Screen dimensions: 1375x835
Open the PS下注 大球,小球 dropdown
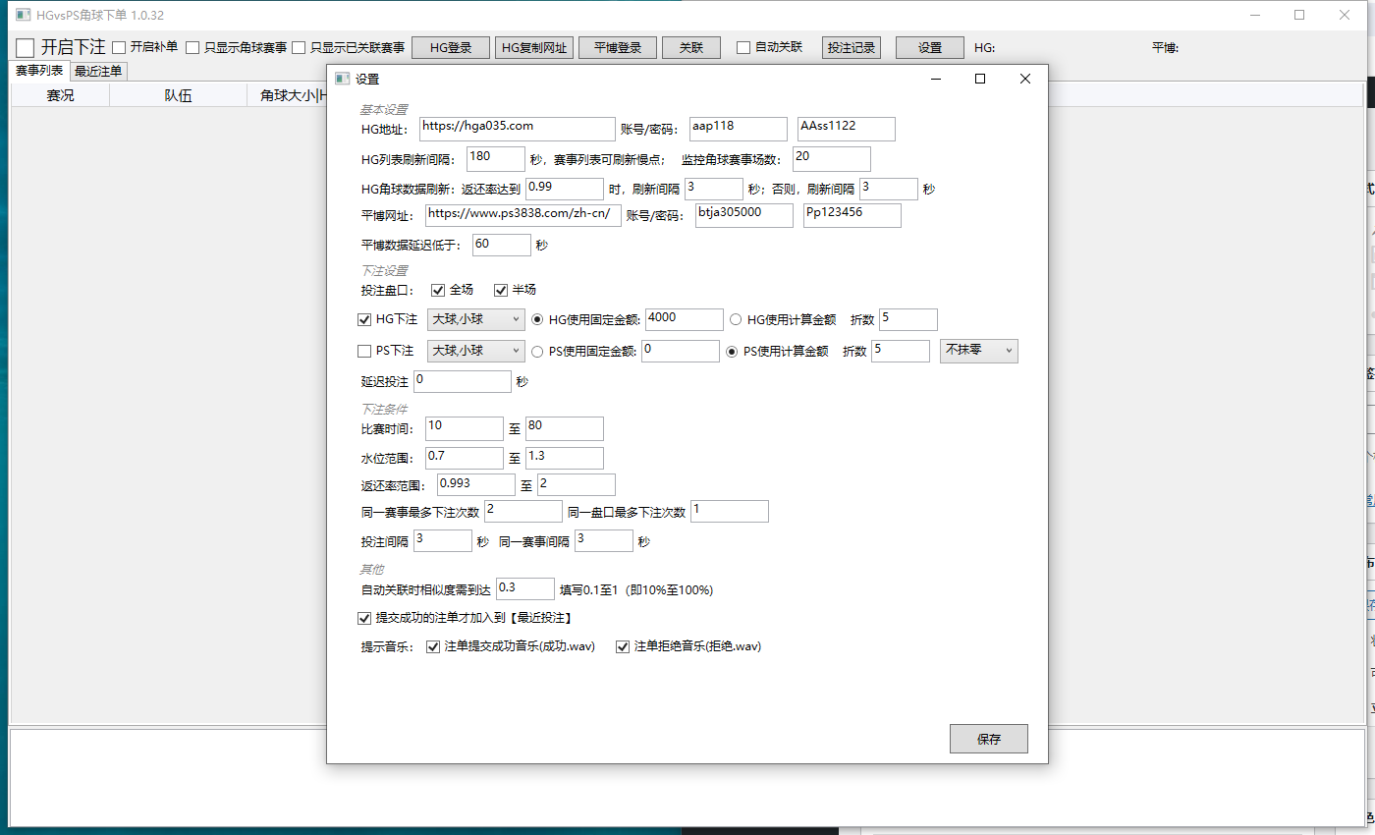point(476,351)
